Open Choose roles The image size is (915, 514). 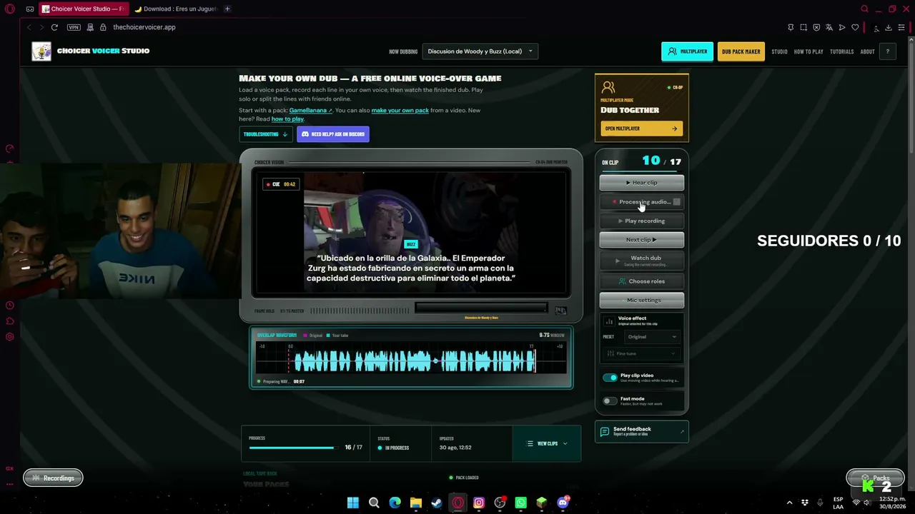pos(642,281)
